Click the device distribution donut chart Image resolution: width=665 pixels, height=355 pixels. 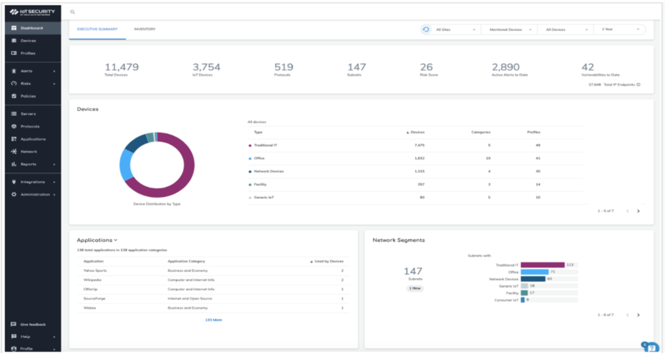157,165
